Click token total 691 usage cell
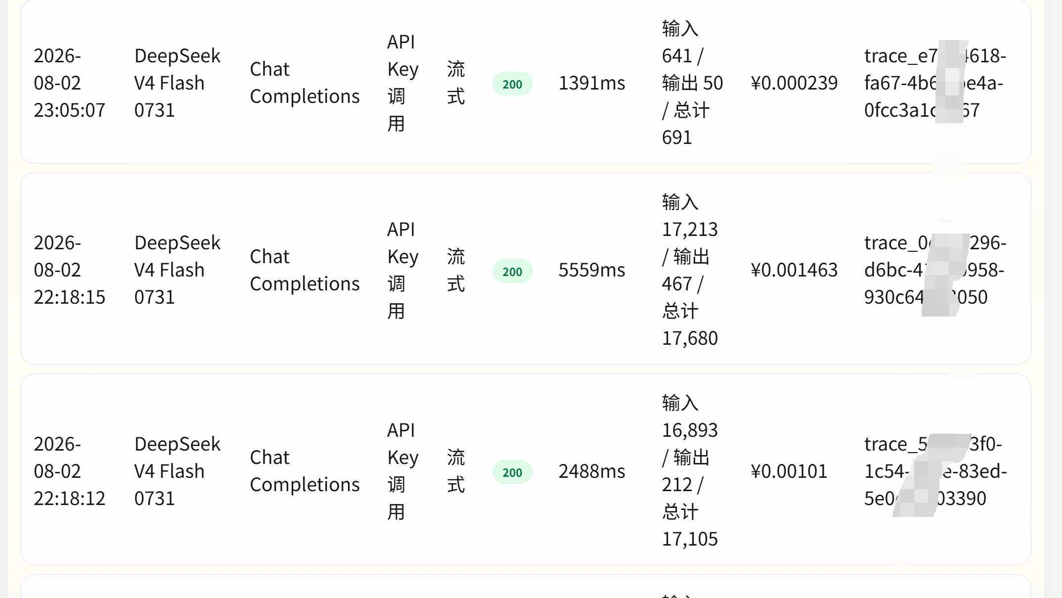 coord(692,83)
